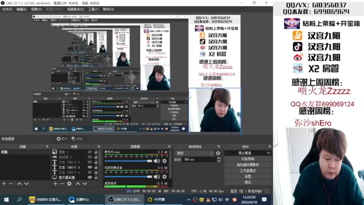Click the 视频采集设备 volume slider
The image size is (364, 205).
click(128, 177)
